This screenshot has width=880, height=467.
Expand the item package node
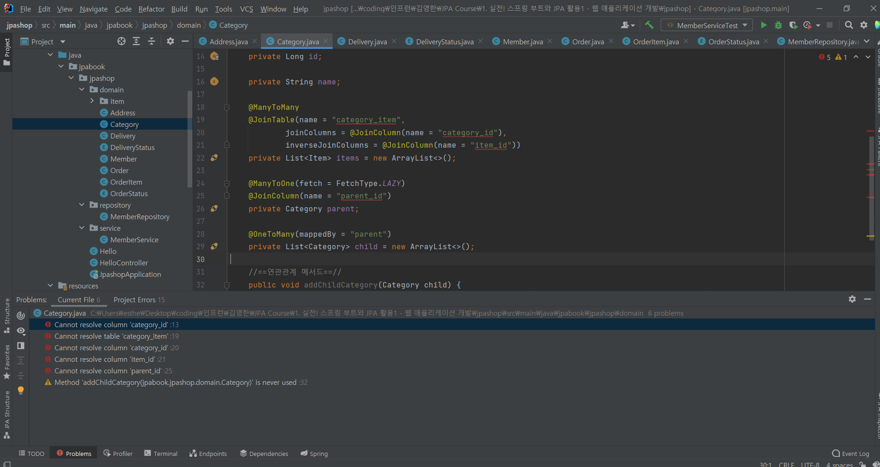click(x=92, y=101)
